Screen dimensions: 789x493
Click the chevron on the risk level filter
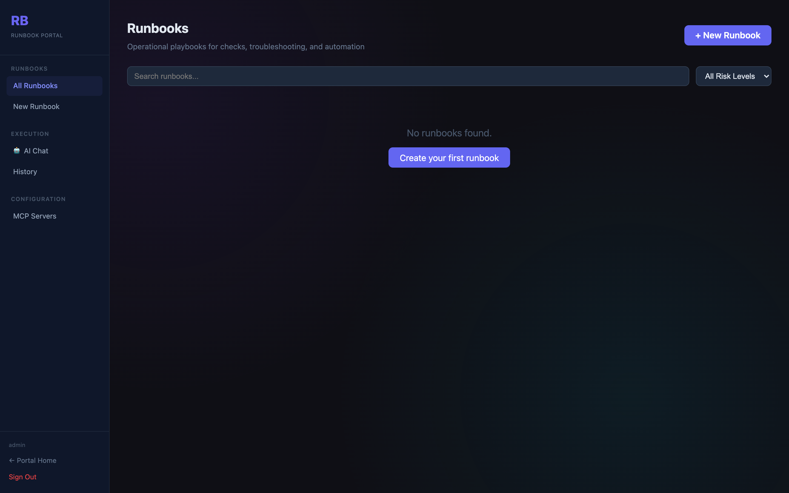tap(766, 76)
